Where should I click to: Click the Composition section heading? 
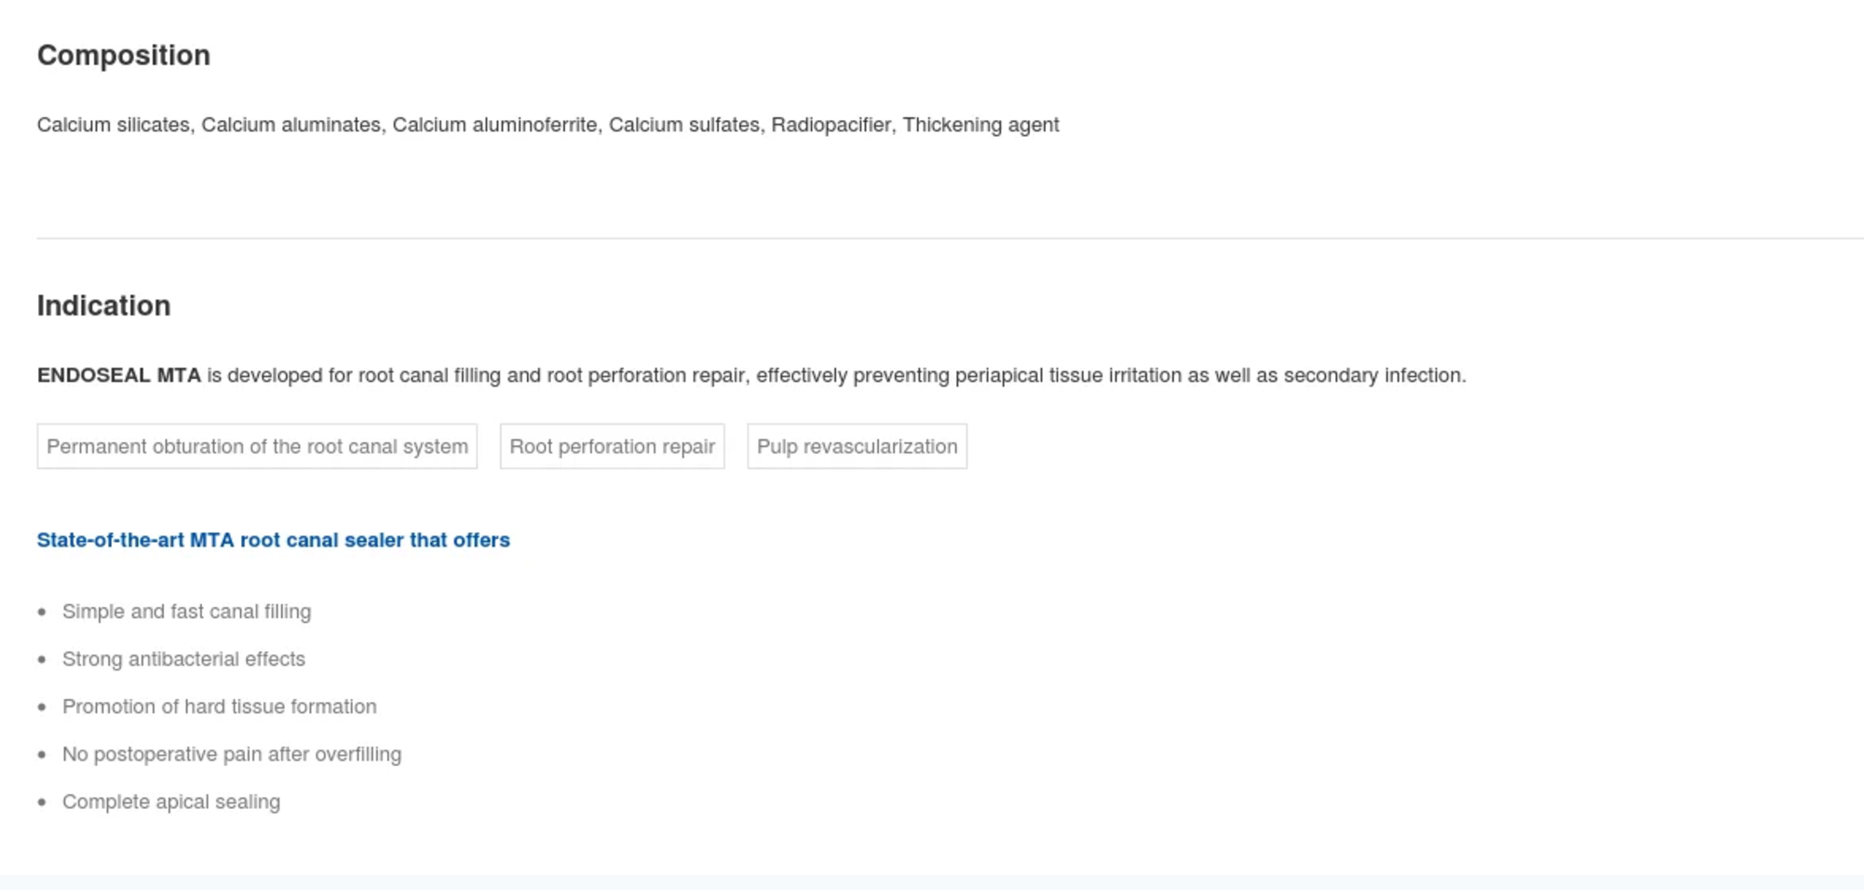123,56
